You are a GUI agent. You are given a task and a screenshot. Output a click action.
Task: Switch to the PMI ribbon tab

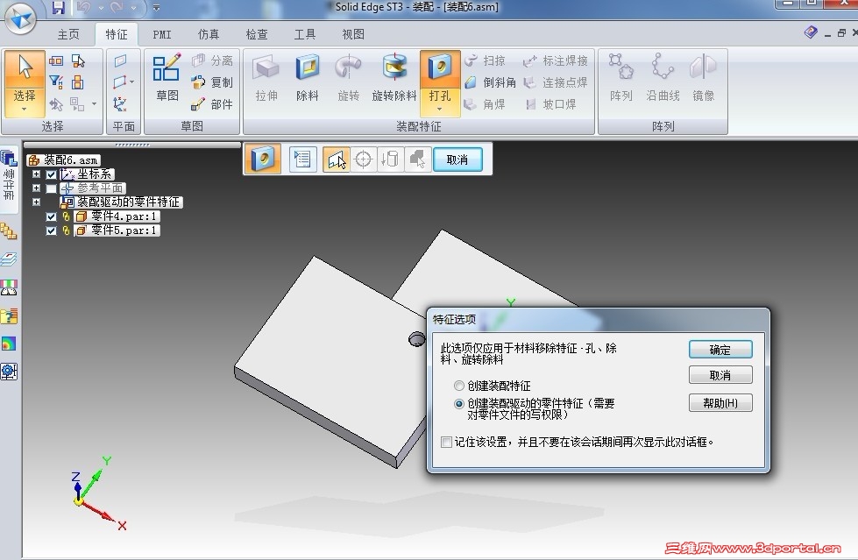coord(162,34)
